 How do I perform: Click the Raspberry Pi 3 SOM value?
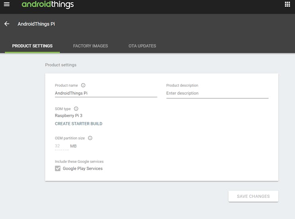(x=69, y=116)
